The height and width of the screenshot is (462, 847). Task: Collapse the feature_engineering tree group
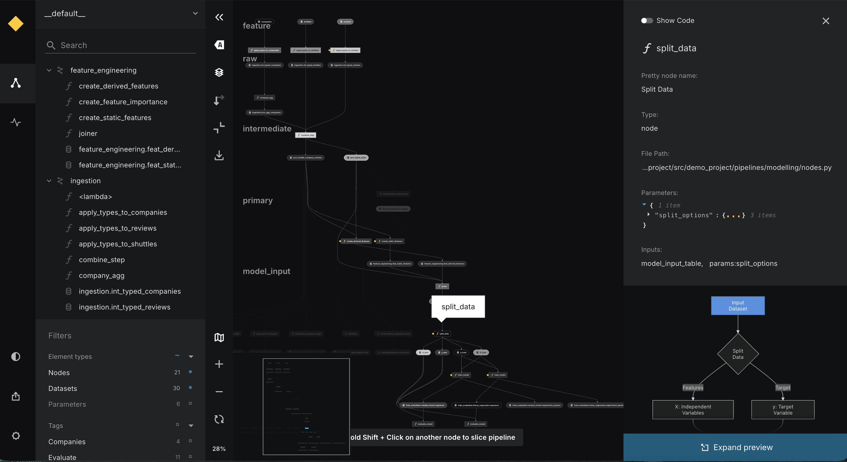(x=49, y=70)
